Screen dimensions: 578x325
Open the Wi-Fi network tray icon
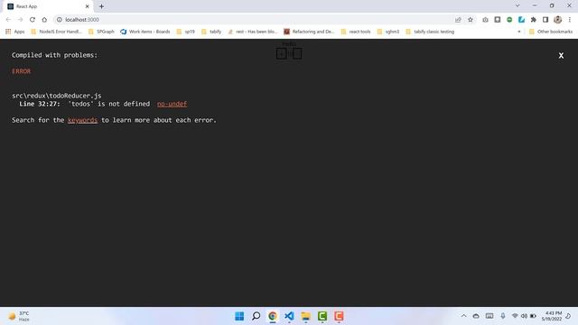515,316
